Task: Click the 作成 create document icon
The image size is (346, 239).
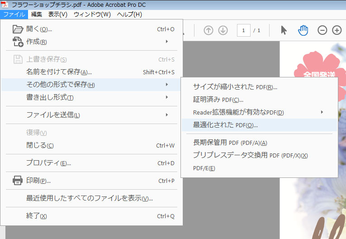Action: click(18, 42)
